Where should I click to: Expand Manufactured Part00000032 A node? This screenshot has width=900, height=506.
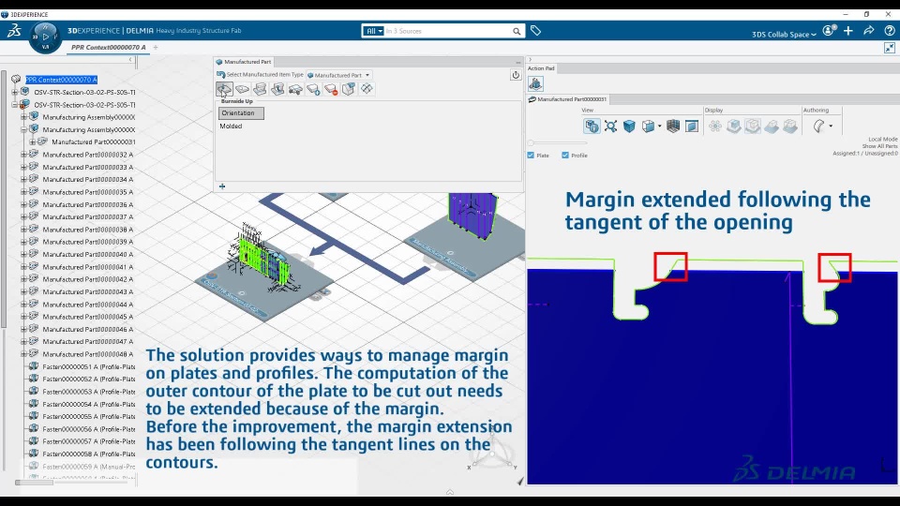click(24, 155)
